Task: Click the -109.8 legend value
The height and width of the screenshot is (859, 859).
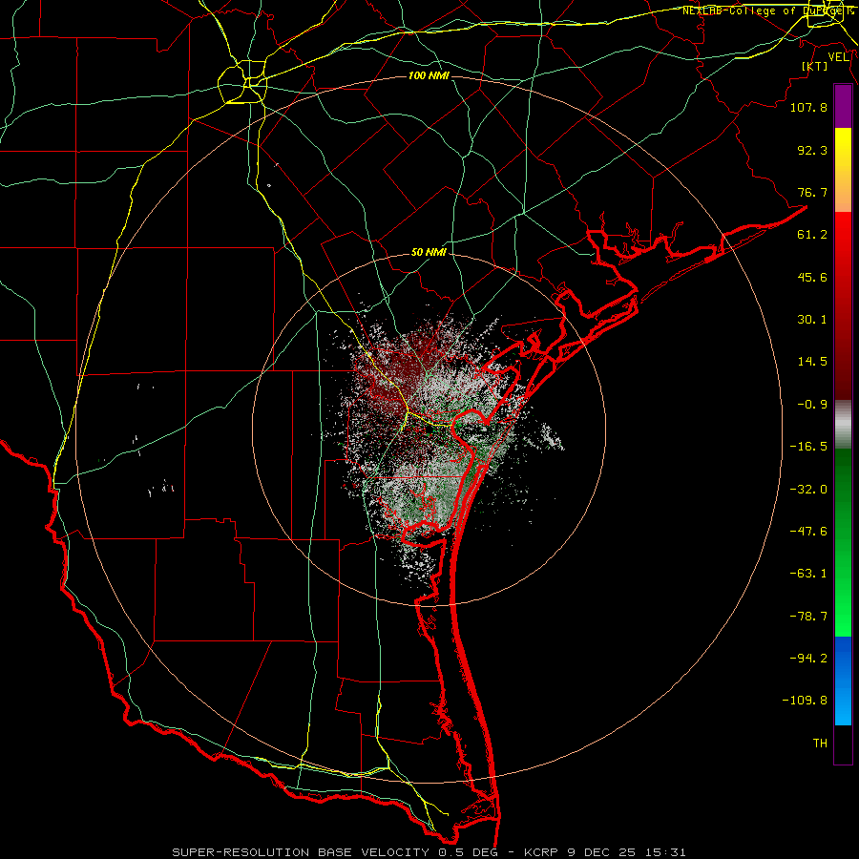Action: click(805, 701)
